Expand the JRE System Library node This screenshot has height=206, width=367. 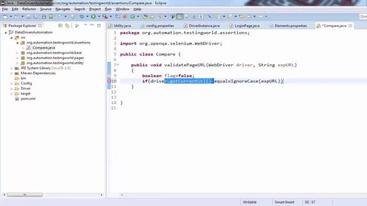(x=11, y=68)
